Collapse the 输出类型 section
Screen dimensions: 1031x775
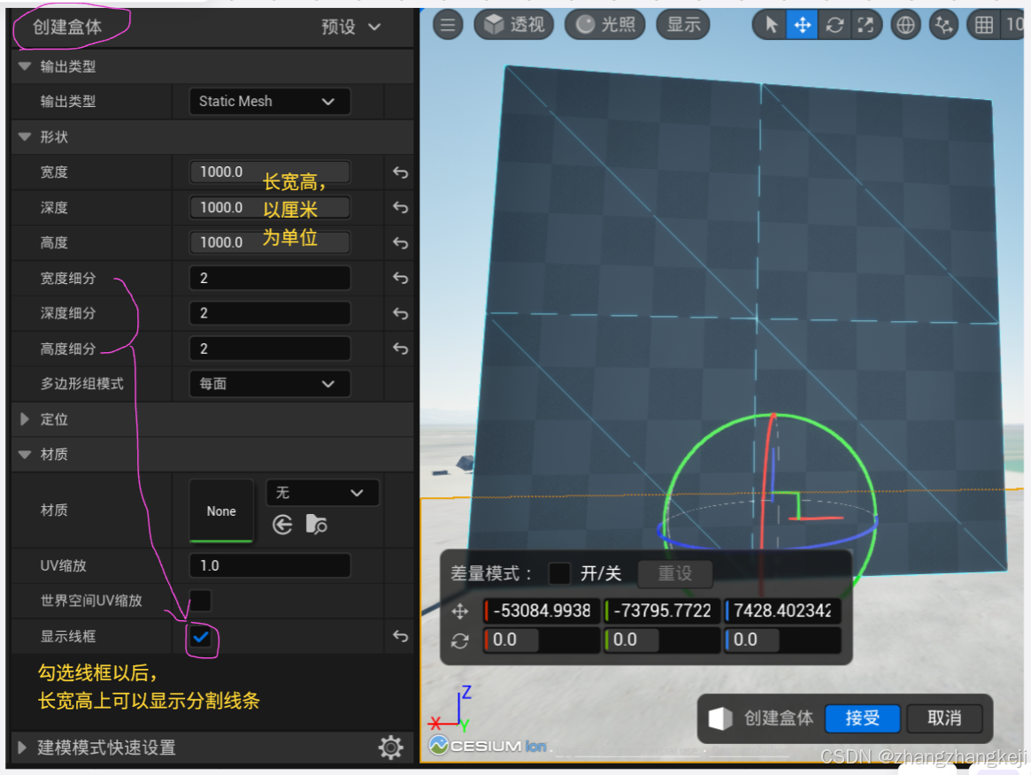click(x=25, y=65)
